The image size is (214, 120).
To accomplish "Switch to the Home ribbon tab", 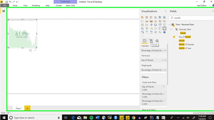I will (15, 6).
